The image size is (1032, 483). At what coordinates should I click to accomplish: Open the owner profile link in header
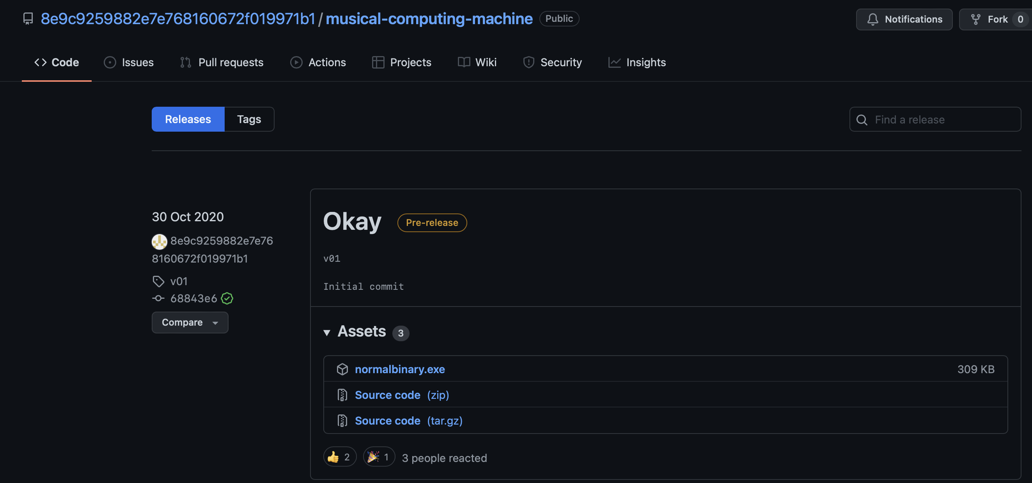178,19
